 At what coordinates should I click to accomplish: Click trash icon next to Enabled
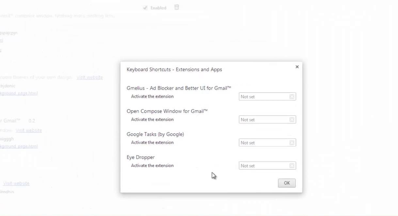coord(177,7)
